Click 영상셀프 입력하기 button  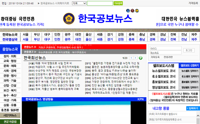point(189,87)
